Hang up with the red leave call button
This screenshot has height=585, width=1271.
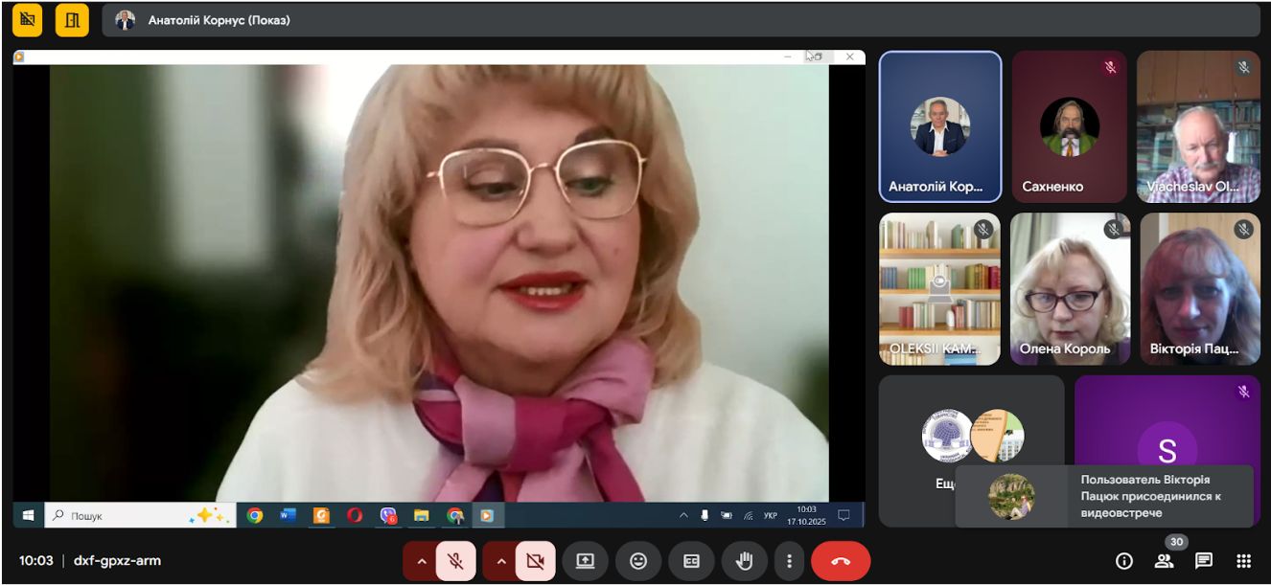[841, 561]
